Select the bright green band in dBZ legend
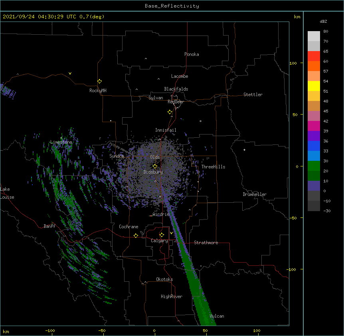The height and width of the screenshot is (336, 344). click(314, 166)
